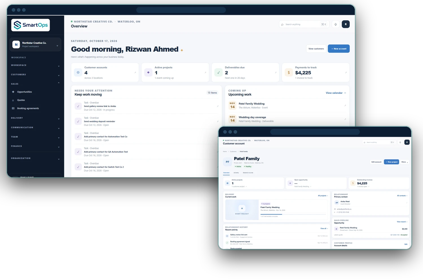Open the All contacts link
Image resolution: width=423 pixels, height=279 pixels.
click(402, 196)
